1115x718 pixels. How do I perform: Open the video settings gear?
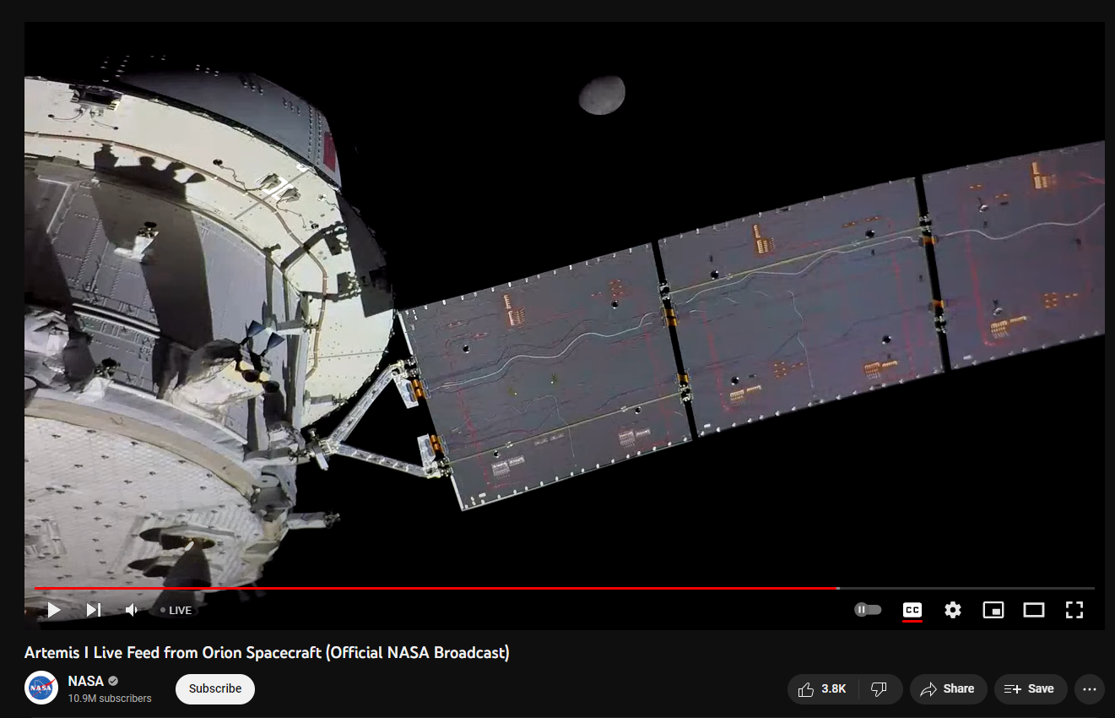(x=953, y=610)
